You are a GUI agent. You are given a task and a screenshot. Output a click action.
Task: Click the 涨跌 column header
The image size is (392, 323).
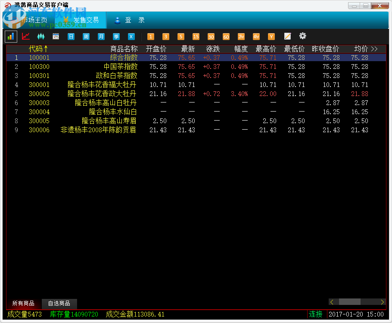(x=213, y=49)
